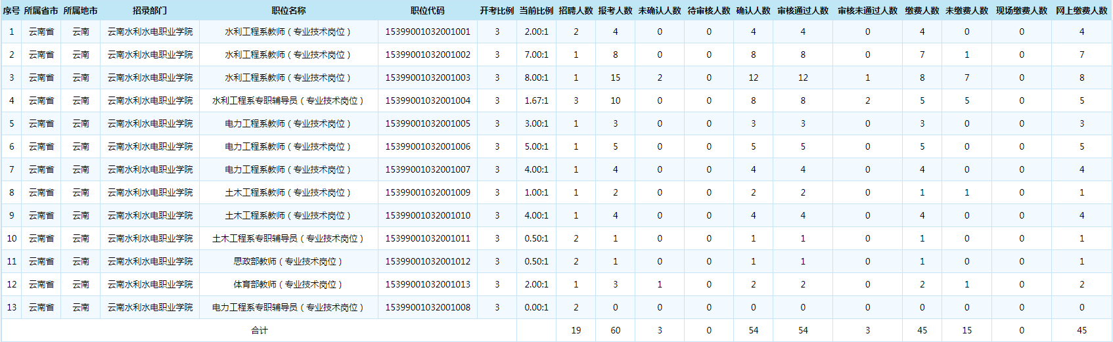1113x342 pixels.
Task: Select position code 15399001032001008
Action: click(x=428, y=307)
